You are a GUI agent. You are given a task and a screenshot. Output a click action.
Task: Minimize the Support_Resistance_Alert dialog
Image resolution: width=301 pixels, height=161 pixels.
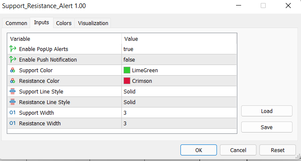tap(239, 6)
